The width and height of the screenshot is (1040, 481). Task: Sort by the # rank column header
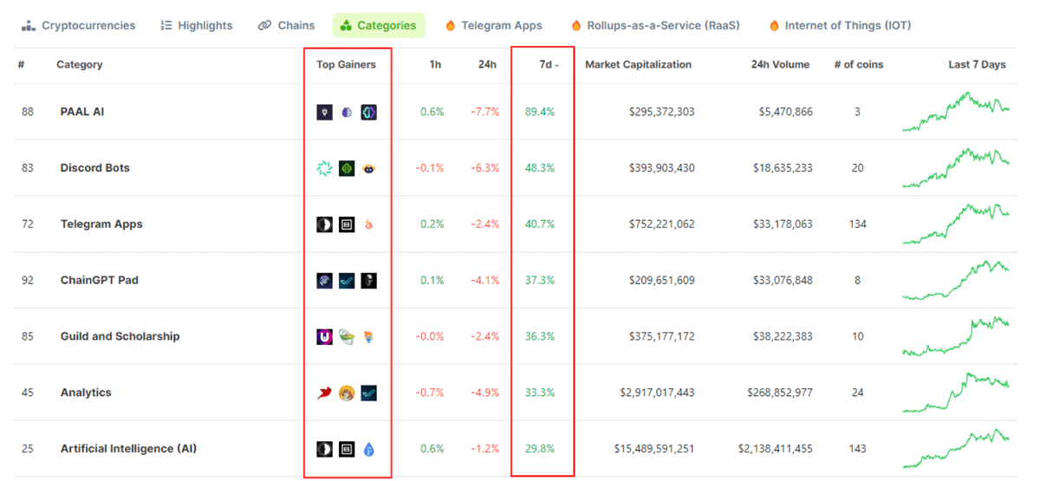click(21, 65)
